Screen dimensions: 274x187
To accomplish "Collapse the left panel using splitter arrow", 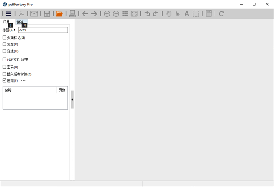I will point(72,99).
